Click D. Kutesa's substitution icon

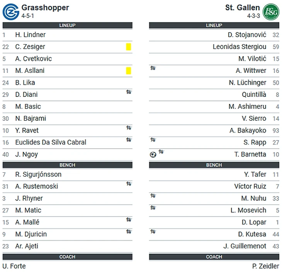tap(153, 232)
